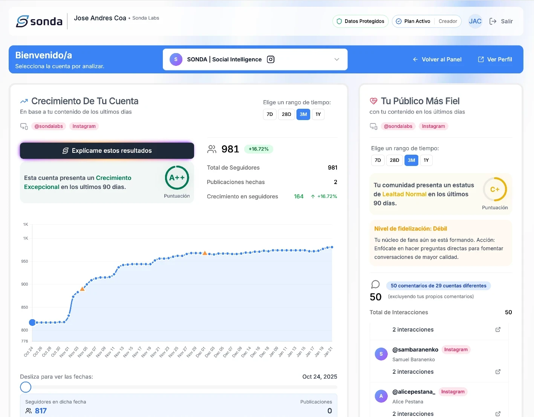Open external link beside Alice Pestana's interactions
Screen dimensions: 534x417
(x=498, y=414)
